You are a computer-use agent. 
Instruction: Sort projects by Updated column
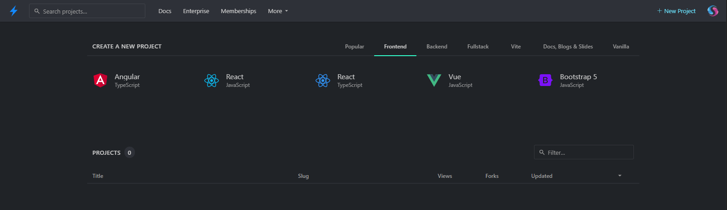pyautogui.click(x=542, y=176)
